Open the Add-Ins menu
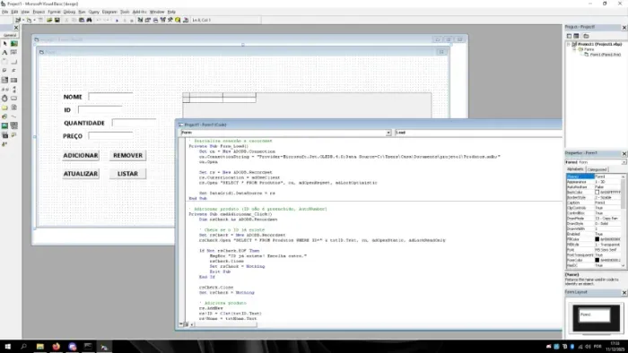The height and width of the screenshot is (353, 628). tap(139, 12)
